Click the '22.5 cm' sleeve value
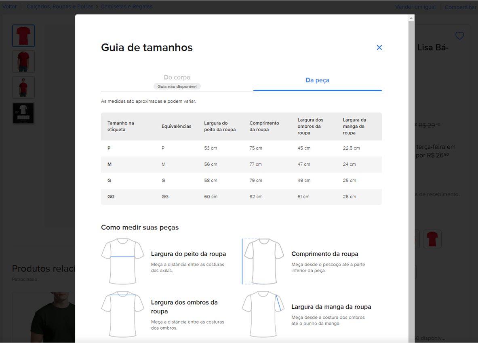 coord(351,148)
